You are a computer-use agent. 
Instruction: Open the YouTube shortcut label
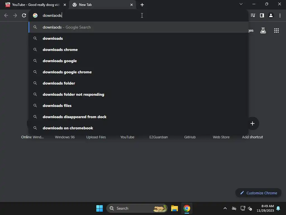tap(127, 137)
